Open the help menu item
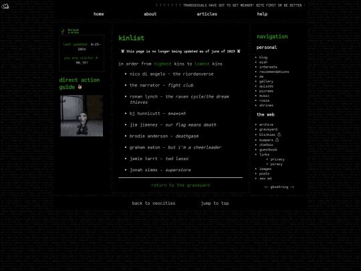This screenshot has width=361, height=271. pyautogui.click(x=262, y=14)
